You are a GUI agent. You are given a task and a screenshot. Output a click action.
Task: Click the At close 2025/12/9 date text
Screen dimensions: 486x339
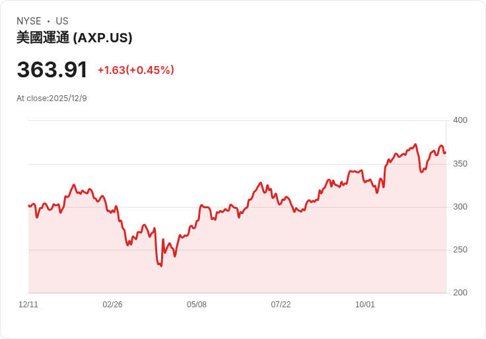pos(52,98)
